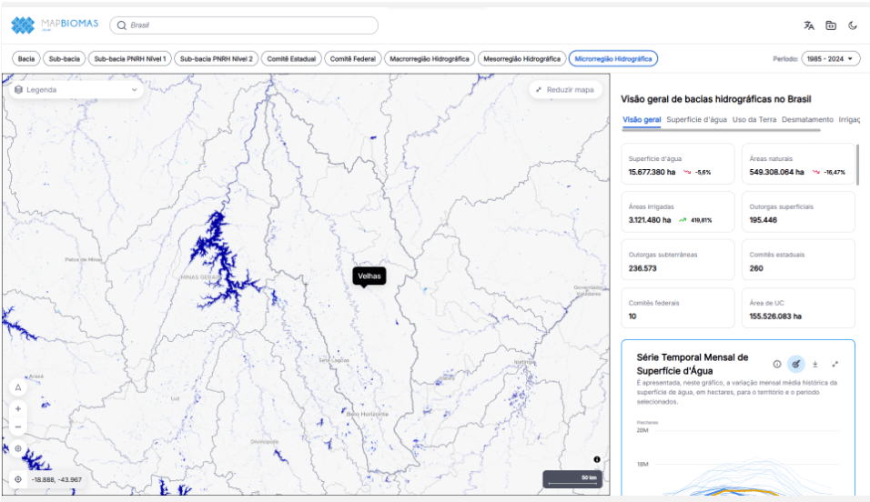This screenshot has height=502, width=870.
Task: Show info for Série Temporal chart
Action: (x=777, y=364)
